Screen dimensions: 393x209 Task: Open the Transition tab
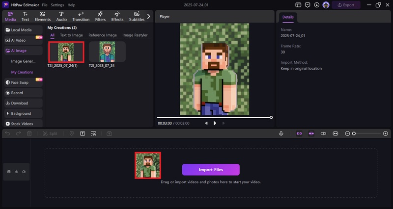coord(81,17)
